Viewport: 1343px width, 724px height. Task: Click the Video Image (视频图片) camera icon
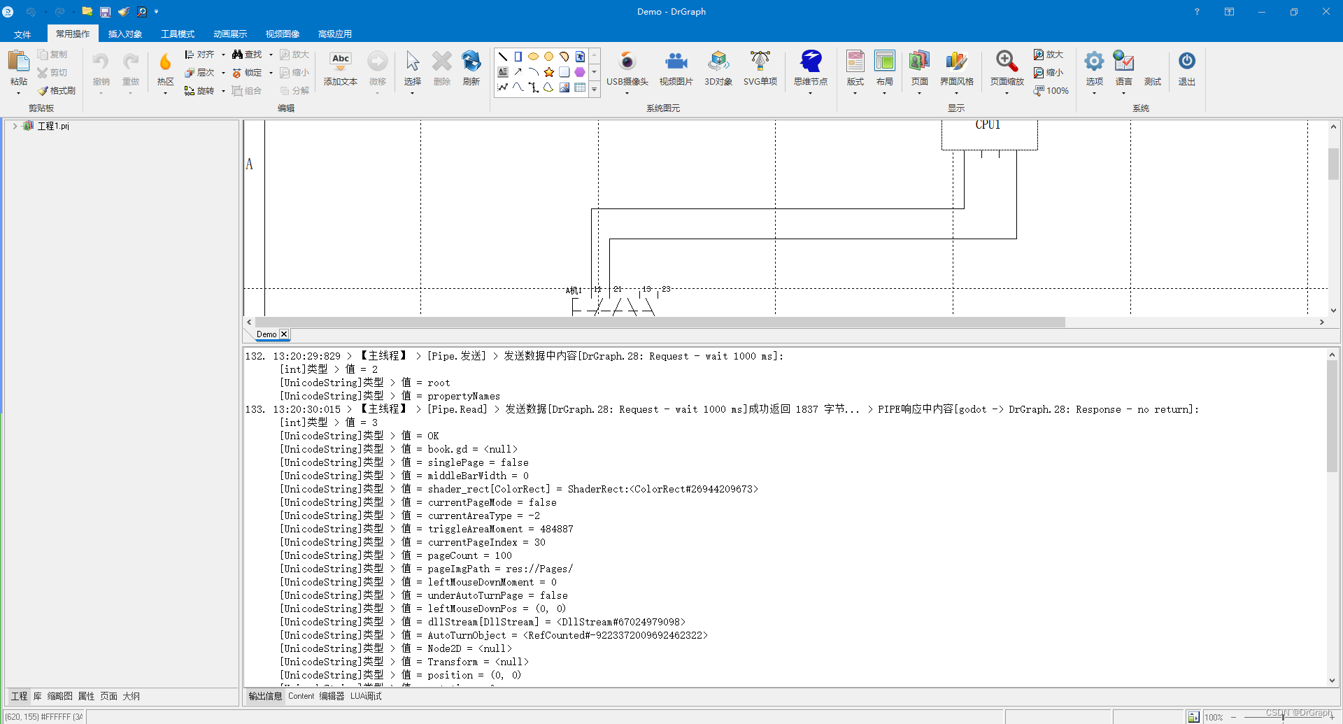pyautogui.click(x=676, y=62)
